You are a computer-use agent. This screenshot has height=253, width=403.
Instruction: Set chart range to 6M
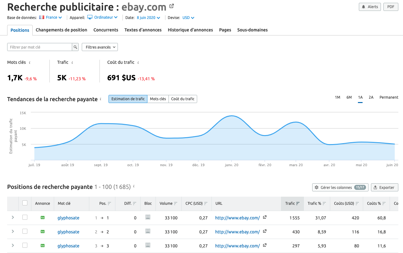(349, 97)
